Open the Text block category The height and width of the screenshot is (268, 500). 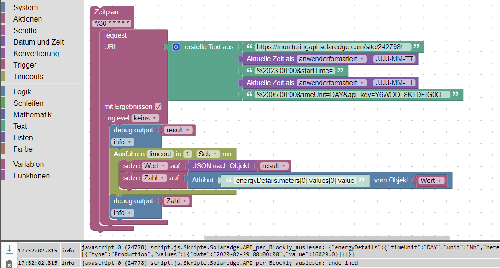pos(20,125)
